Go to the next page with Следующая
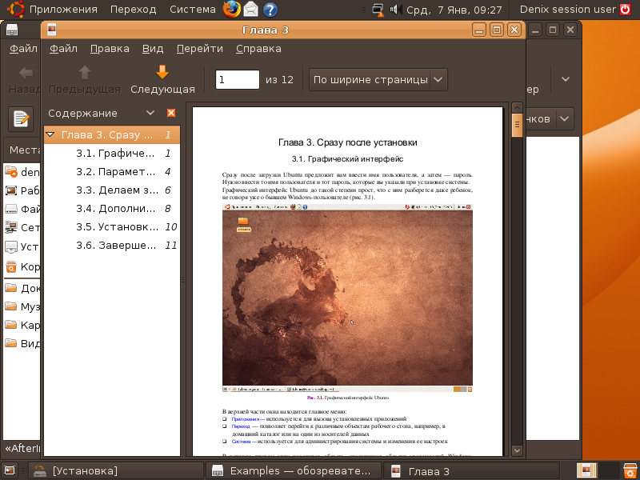Screen dimensions: 640x480 pos(162,79)
